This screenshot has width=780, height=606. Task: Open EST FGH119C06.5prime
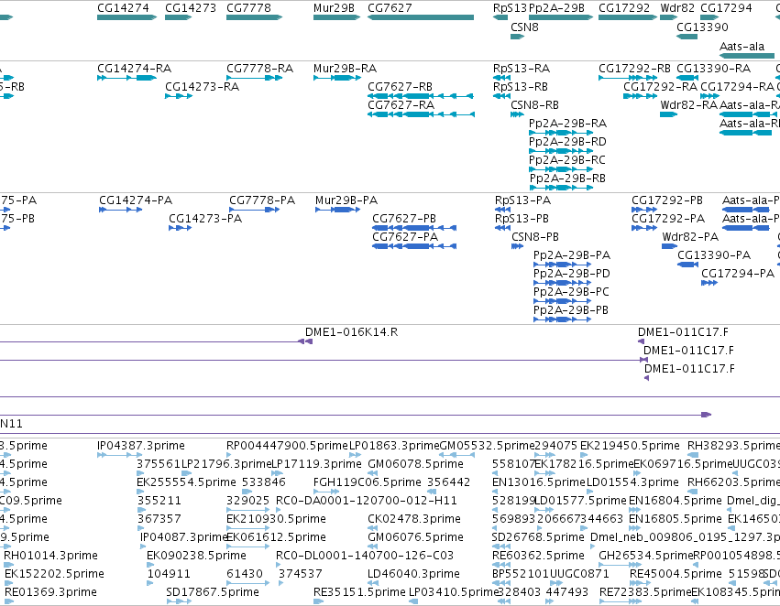coord(368,482)
